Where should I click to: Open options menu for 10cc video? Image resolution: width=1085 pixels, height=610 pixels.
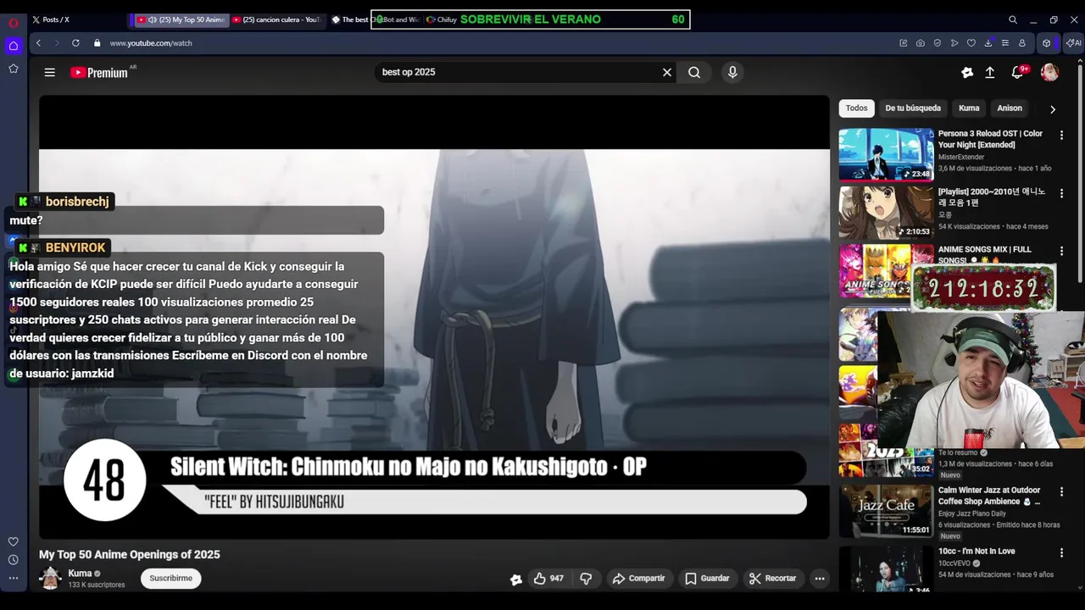pos(1061,553)
